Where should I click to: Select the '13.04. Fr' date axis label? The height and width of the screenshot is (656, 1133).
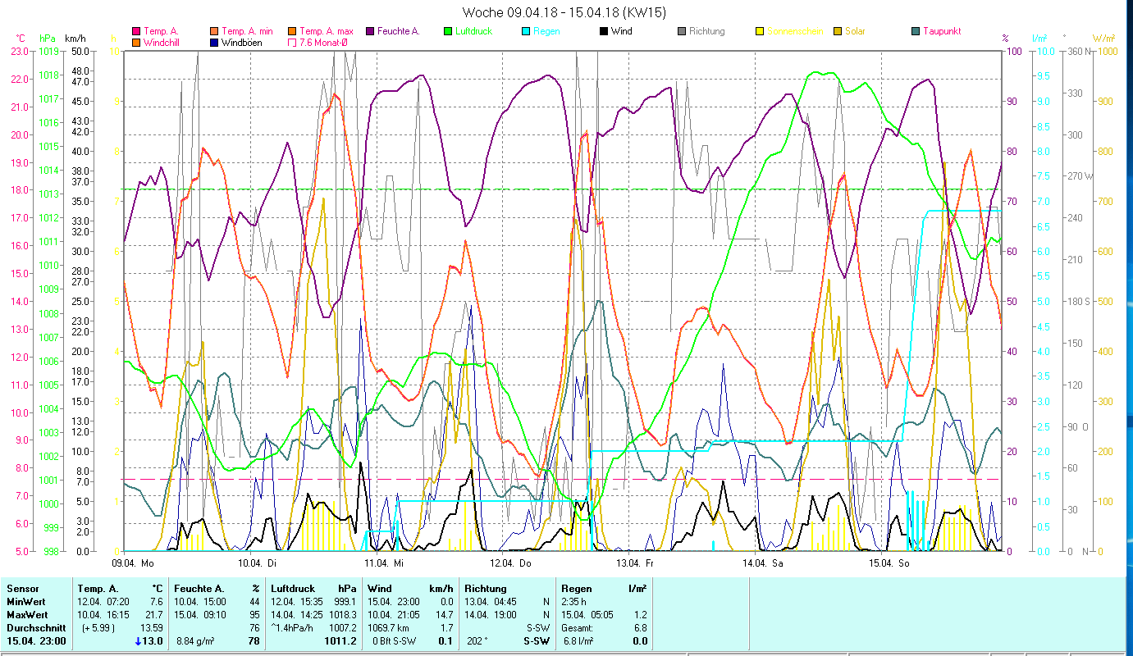(x=637, y=563)
